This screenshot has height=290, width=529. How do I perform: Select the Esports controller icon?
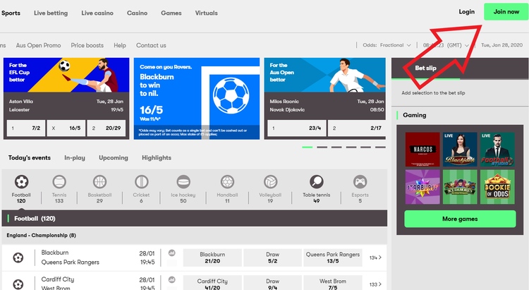pos(360,182)
